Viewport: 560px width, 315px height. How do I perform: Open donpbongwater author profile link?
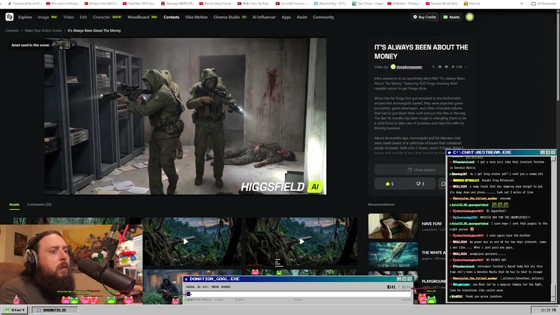point(409,67)
